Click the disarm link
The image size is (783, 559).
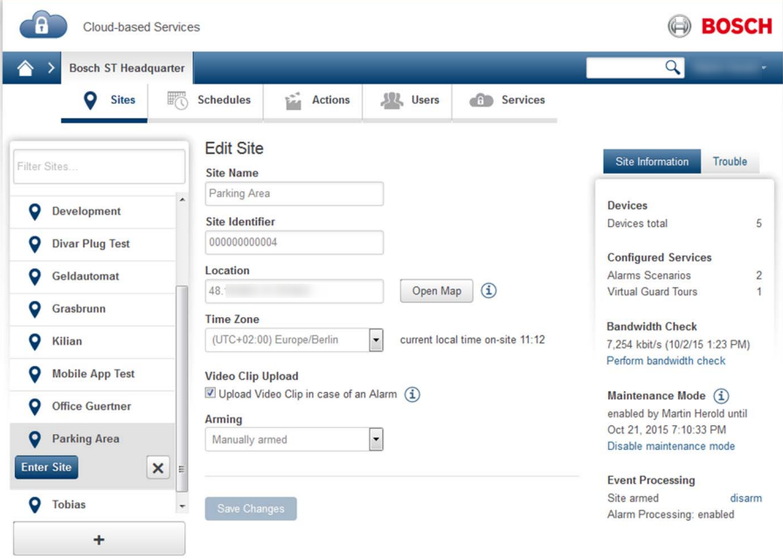click(745, 498)
